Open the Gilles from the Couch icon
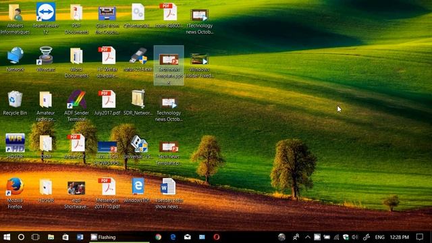Image resolution: width=432 pixels, height=243 pixels. point(107,19)
